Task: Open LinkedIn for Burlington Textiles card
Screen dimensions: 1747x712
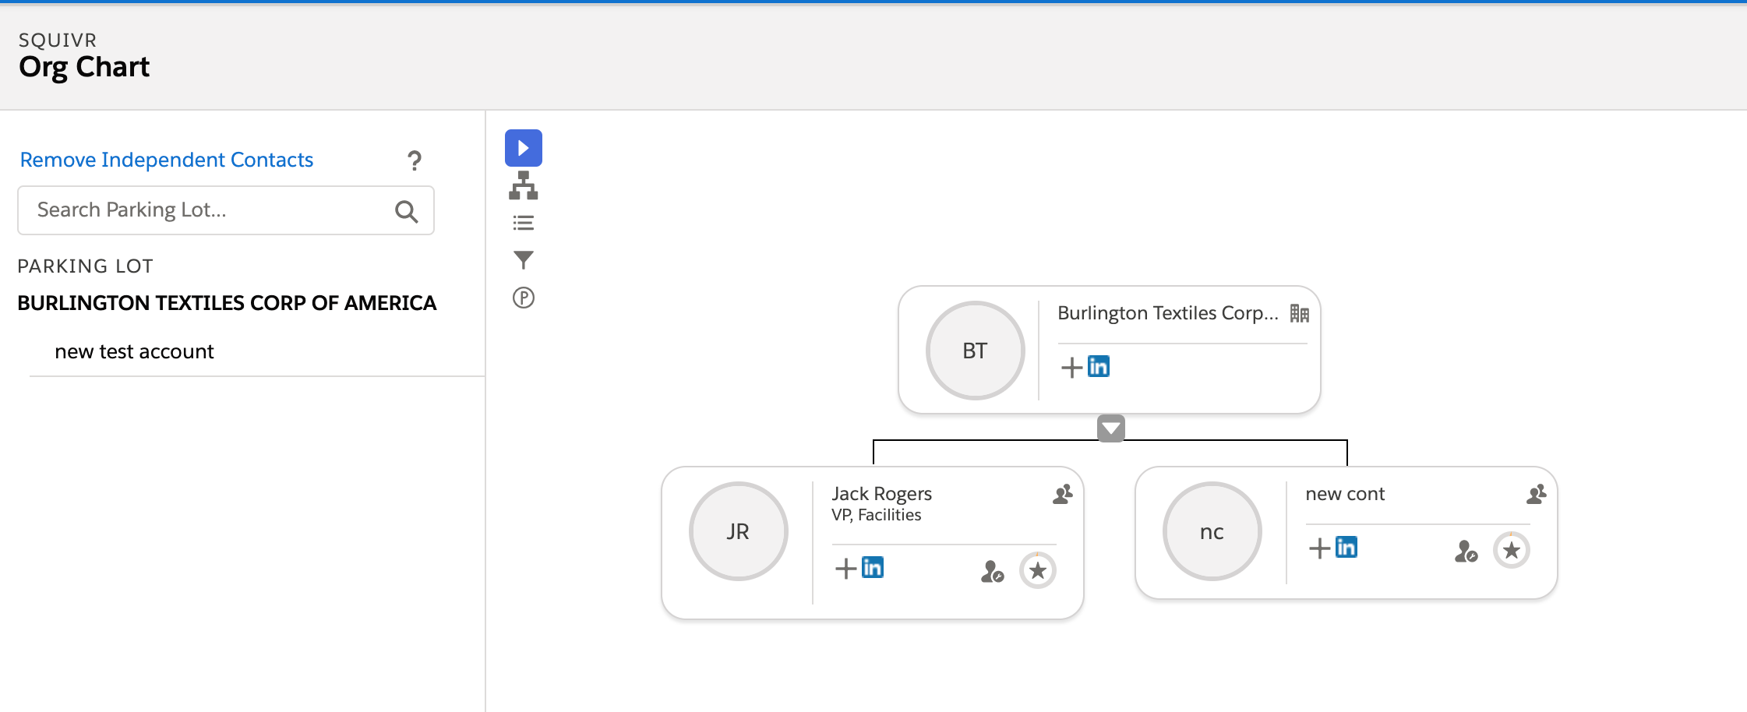Action: point(1099,366)
